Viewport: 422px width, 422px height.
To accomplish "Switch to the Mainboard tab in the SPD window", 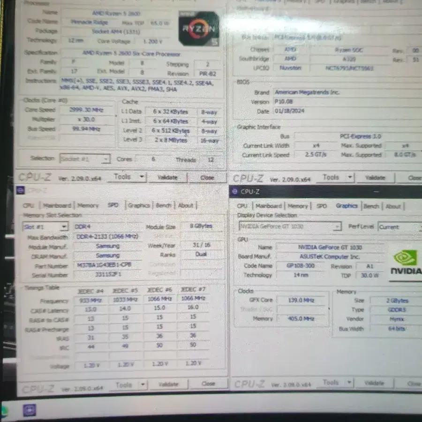I will point(57,206).
